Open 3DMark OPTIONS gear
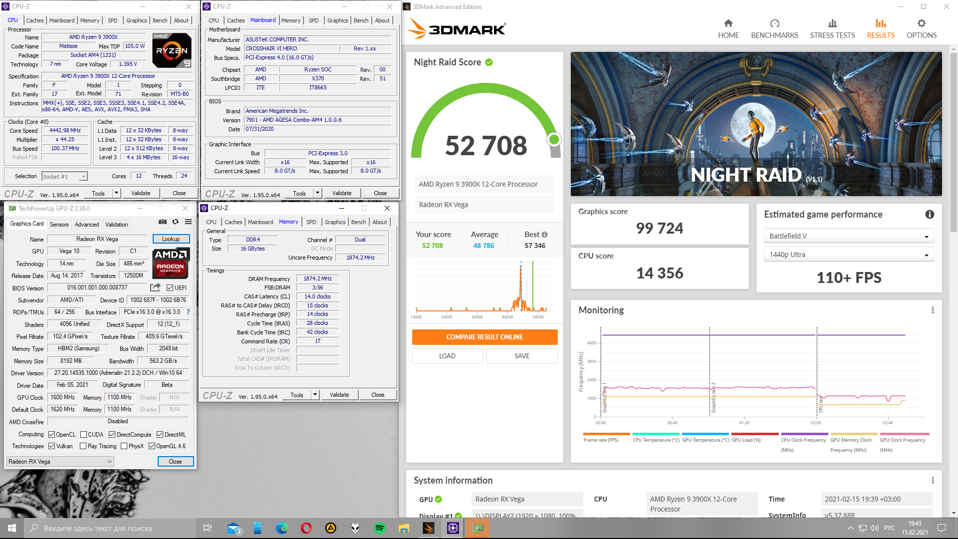Screen dimensions: 958x539 pyautogui.click(x=922, y=29)
